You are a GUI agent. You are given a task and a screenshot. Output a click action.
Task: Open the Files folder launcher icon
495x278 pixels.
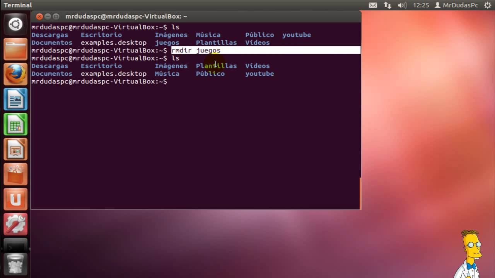click(x=15, y=49)
